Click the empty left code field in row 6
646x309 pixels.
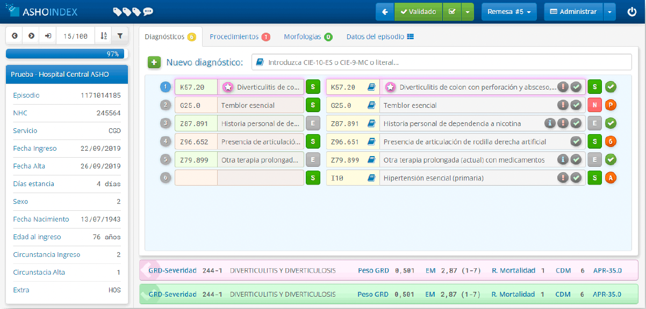pos(196,178)
